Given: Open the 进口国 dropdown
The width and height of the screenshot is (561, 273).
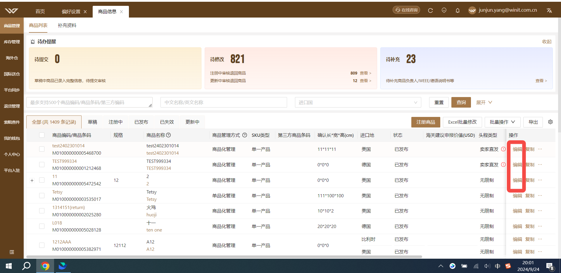Looking at the screenshot, I should point(358,102).
